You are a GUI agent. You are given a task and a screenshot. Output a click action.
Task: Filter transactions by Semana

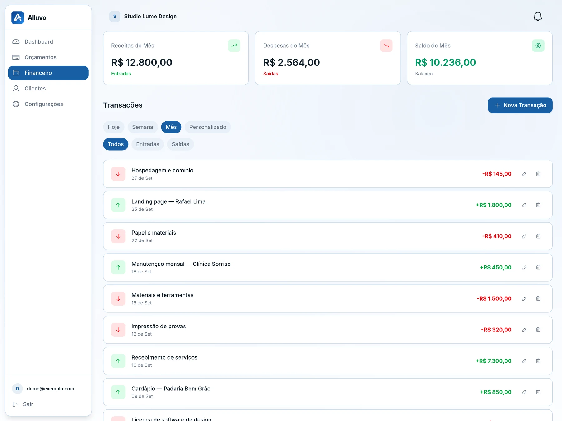click(143, 127)
